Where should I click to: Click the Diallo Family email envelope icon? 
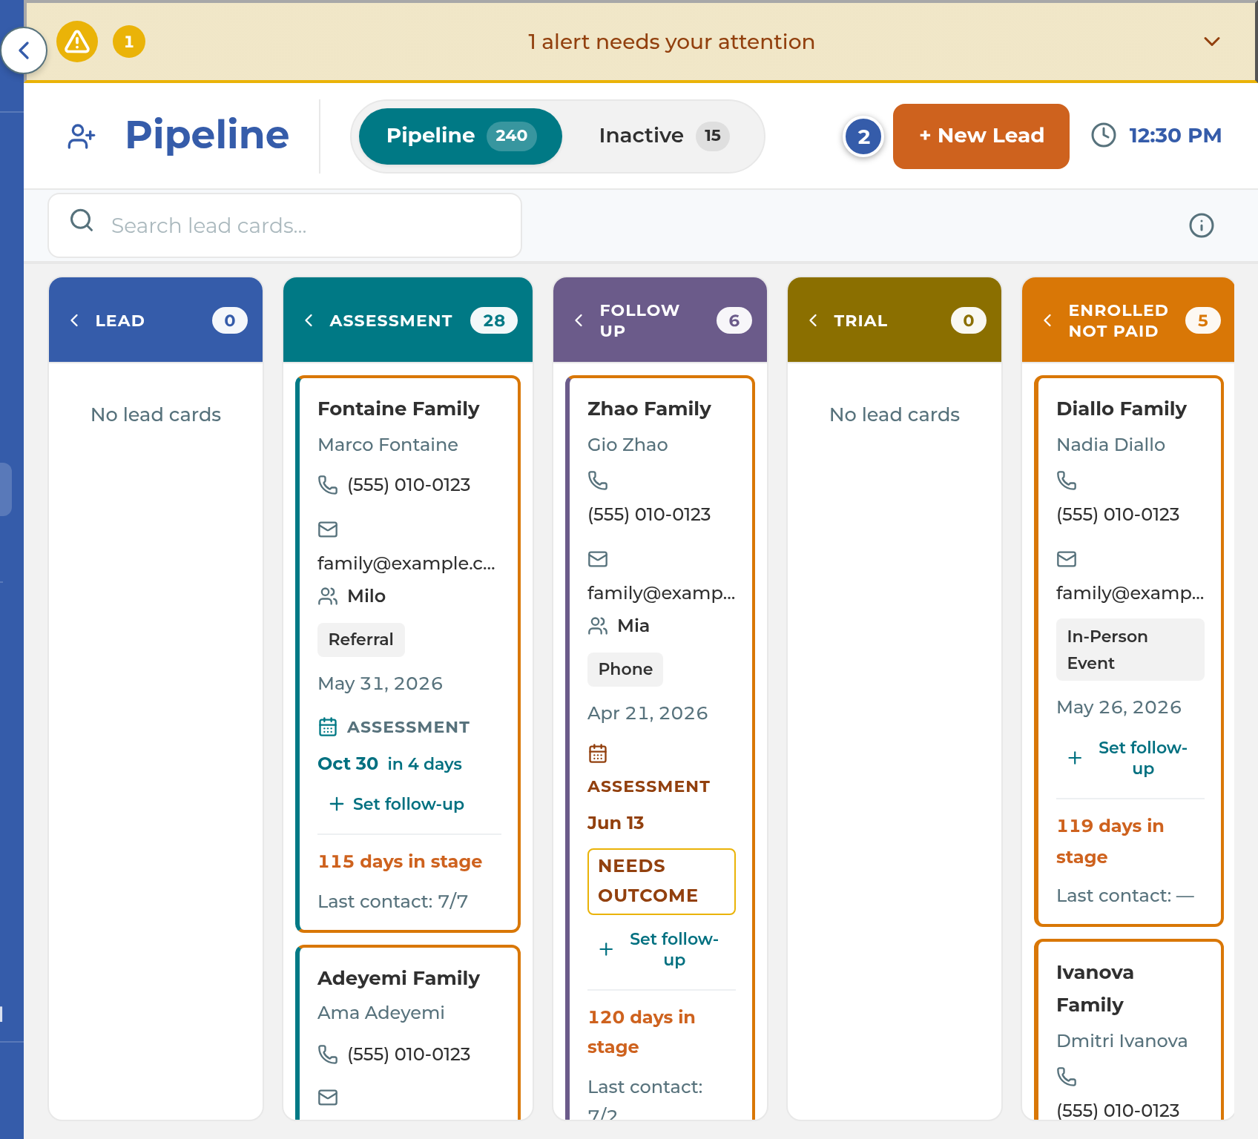pos(1067,559)
